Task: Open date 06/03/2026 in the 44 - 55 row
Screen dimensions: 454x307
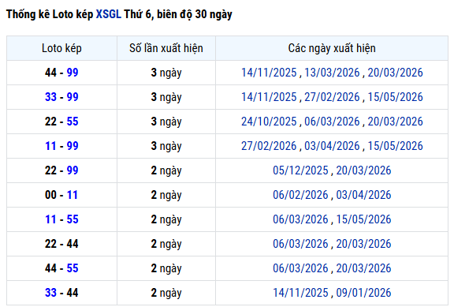Action: click(x=300, y=268)
